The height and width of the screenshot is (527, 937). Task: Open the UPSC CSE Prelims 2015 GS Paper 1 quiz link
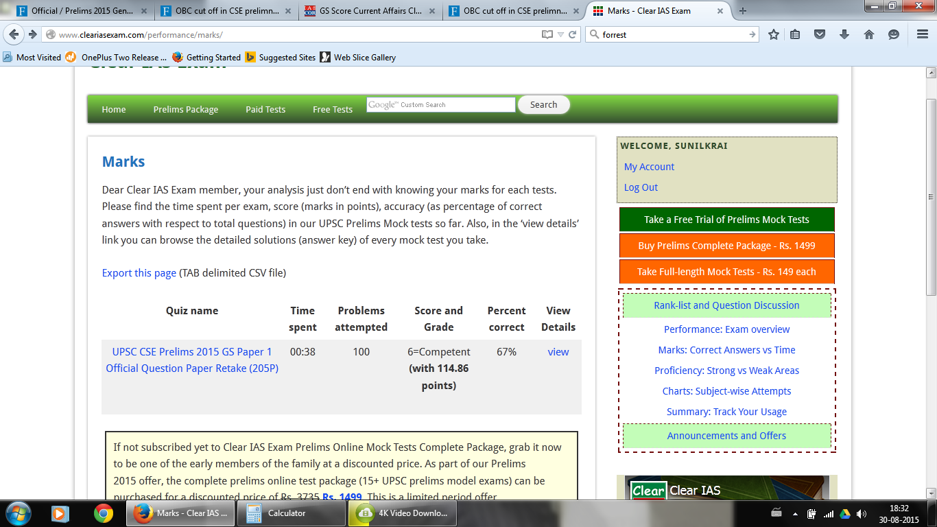tap(192, 360)
